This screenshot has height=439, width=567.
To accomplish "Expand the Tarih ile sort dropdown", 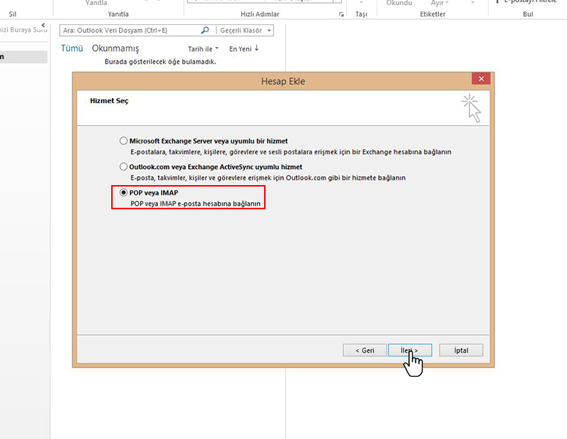I will tap(203, 49).
